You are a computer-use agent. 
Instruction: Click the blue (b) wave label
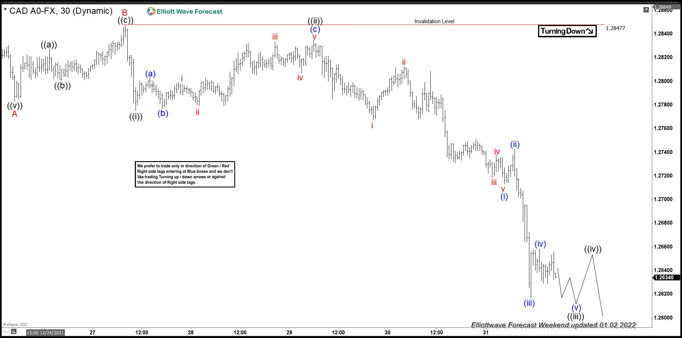[x=163, y=113]
